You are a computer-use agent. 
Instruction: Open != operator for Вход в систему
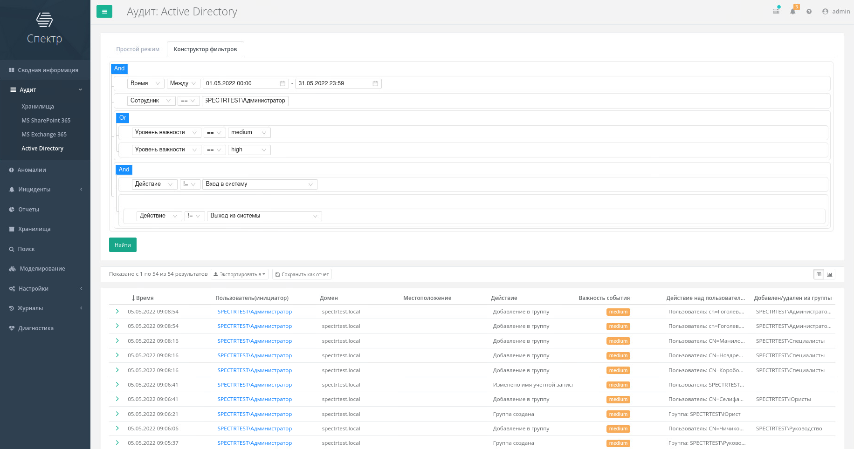[190, 184]
